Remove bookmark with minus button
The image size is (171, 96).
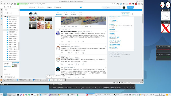point(10,13)
